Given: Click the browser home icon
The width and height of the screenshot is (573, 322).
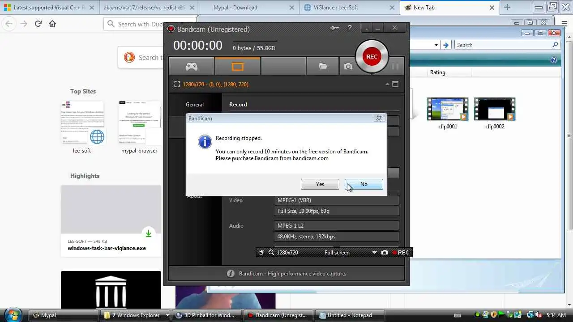Looking at the screenshot, I should tap(52, 24).
